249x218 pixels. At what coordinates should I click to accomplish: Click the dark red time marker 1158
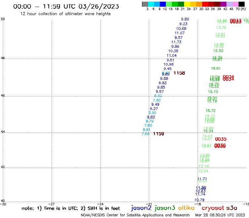click(x=179, y=73)
